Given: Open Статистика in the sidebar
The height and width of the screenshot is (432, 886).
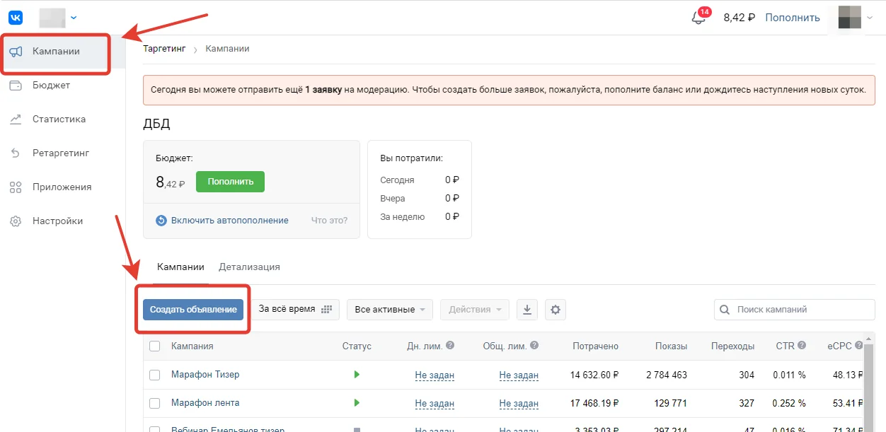Looking at the screenshot, I should click(59, 119).
